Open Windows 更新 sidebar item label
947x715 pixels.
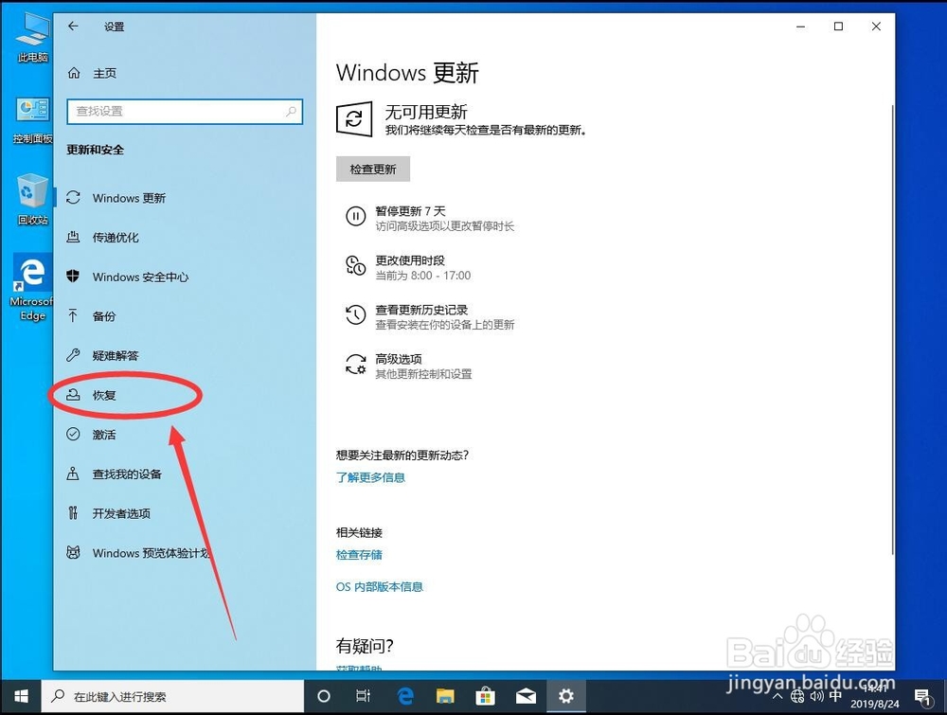pos(129,198)
